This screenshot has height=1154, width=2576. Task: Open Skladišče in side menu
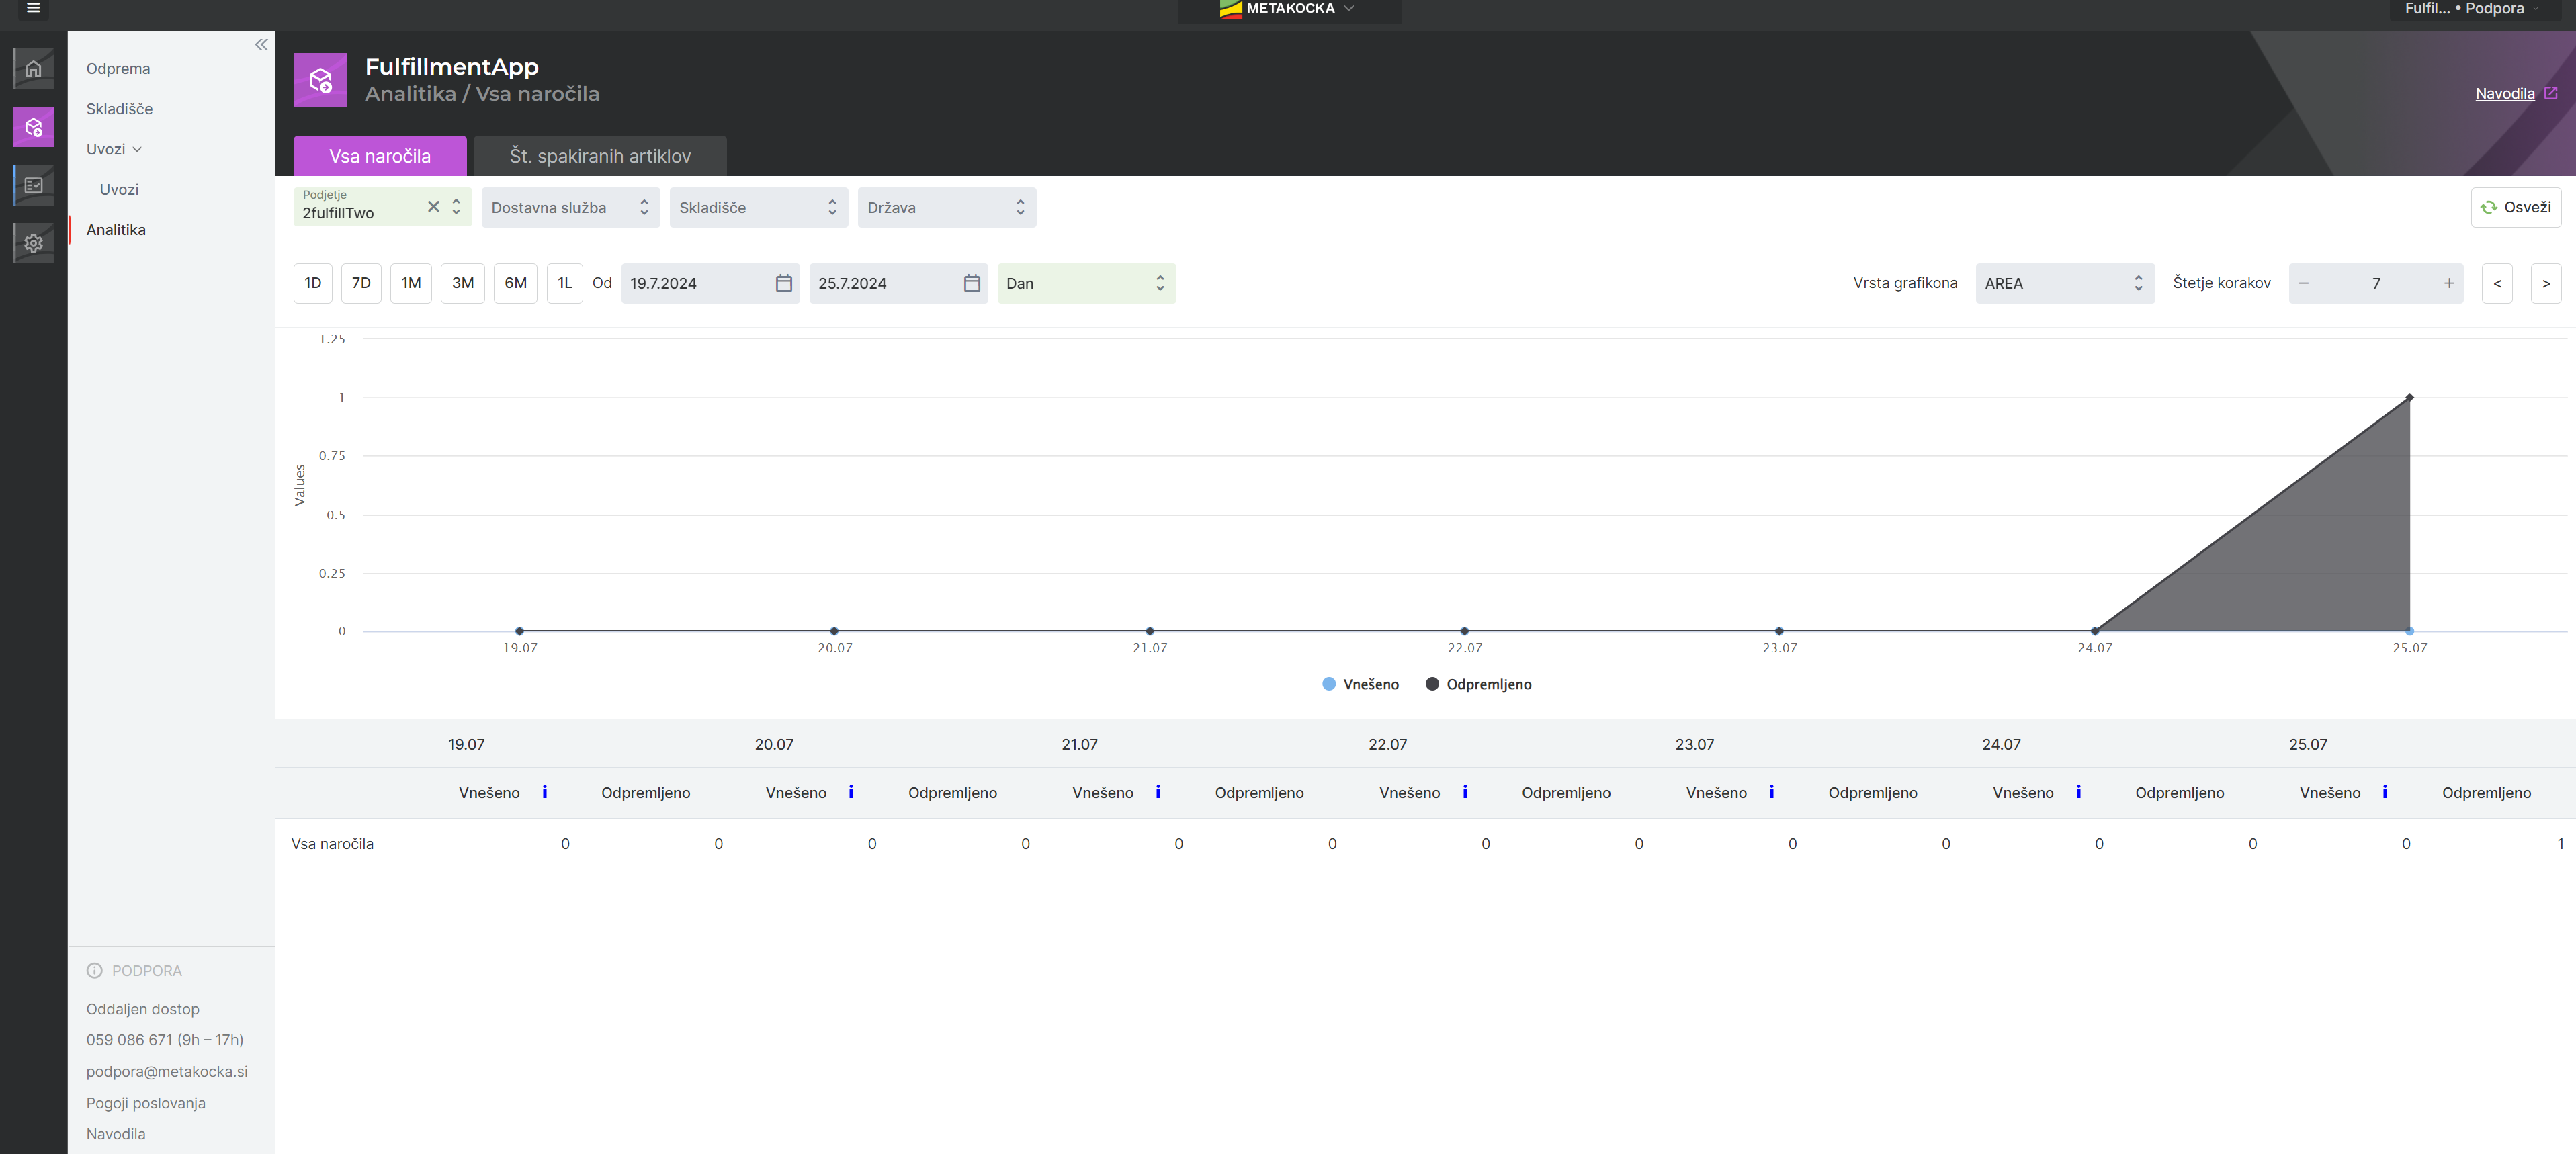(x=119, y=109)
